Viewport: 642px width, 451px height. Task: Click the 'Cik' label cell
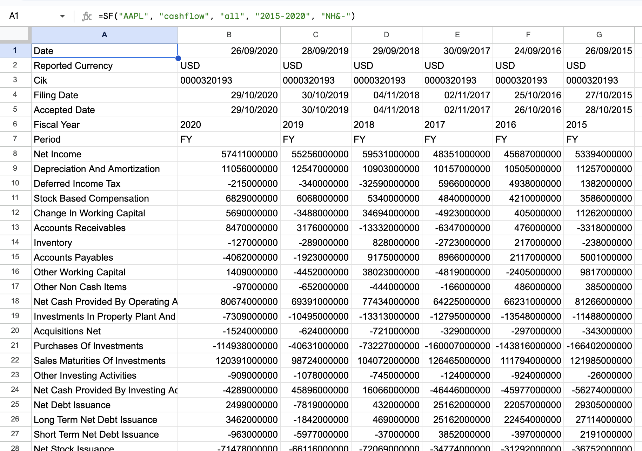click(x=105, y=80)
